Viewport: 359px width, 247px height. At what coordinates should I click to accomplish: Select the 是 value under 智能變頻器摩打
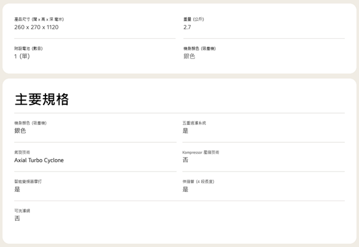17,190
